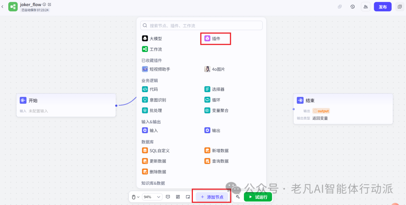Choose the 插件 node type
Screen dimensions: 406x205
point(212,39)
